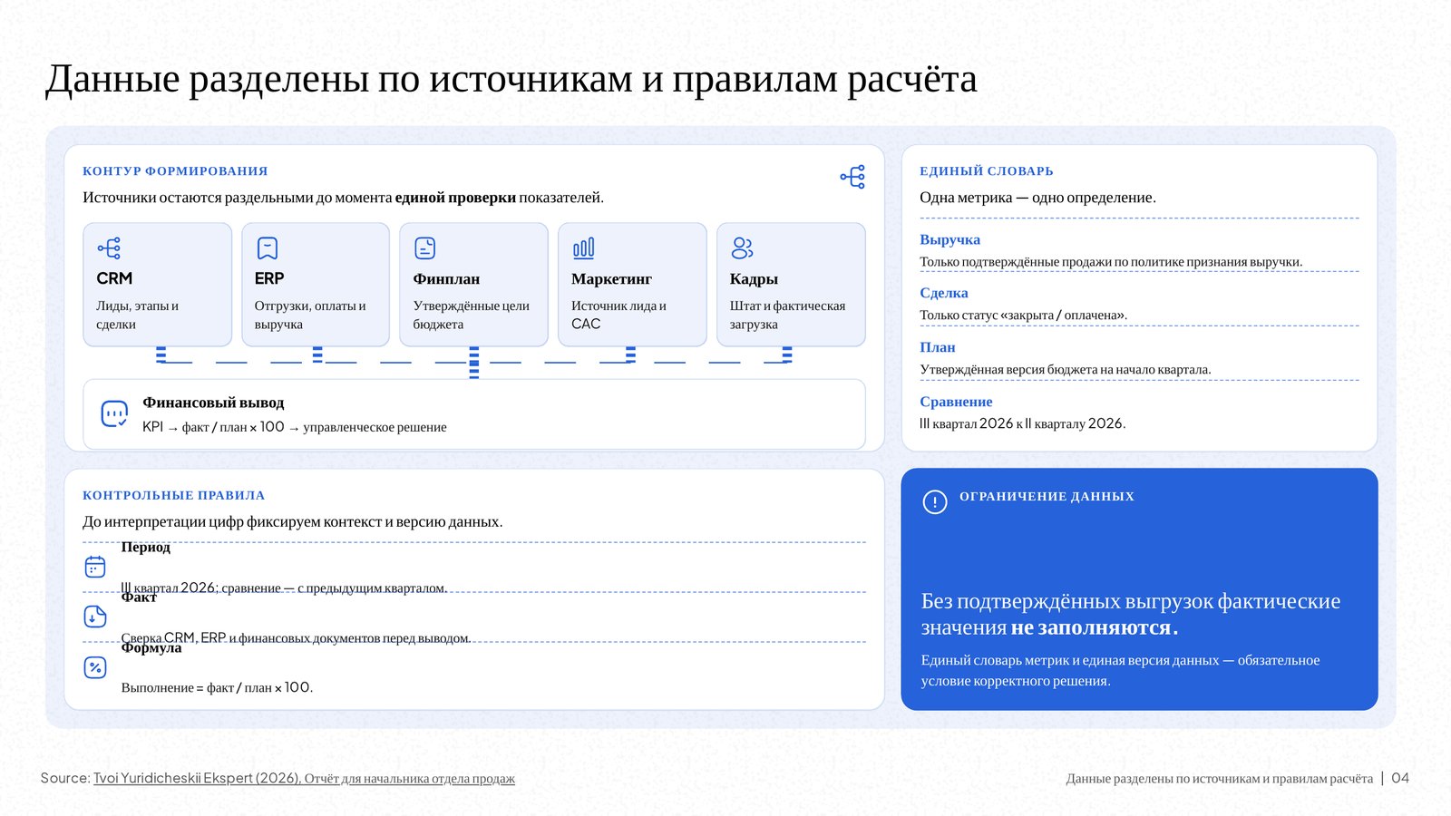Click the 'Лиды, этапы и сделки' description
The height and width of the screenshot is (816, 1451).
coord(137,315)
